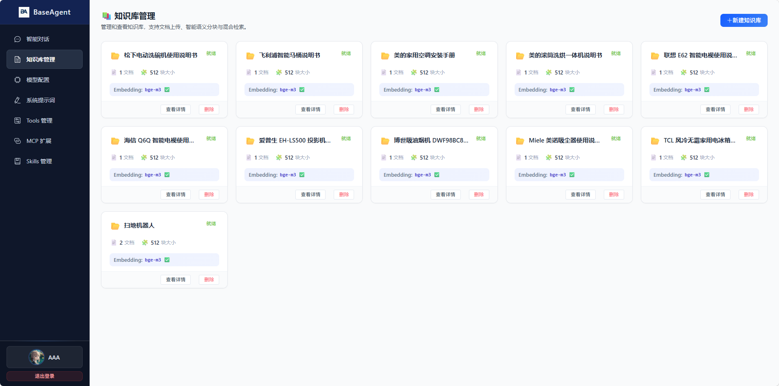Click the Skills 管理 book icon
The height and width of the screenshot is (386, 779).
18,161
